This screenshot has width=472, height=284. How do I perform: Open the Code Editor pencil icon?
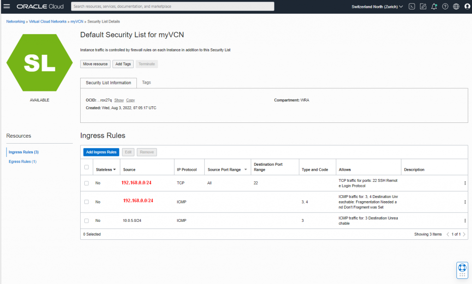pyautogui.click(x=423, y=6)
